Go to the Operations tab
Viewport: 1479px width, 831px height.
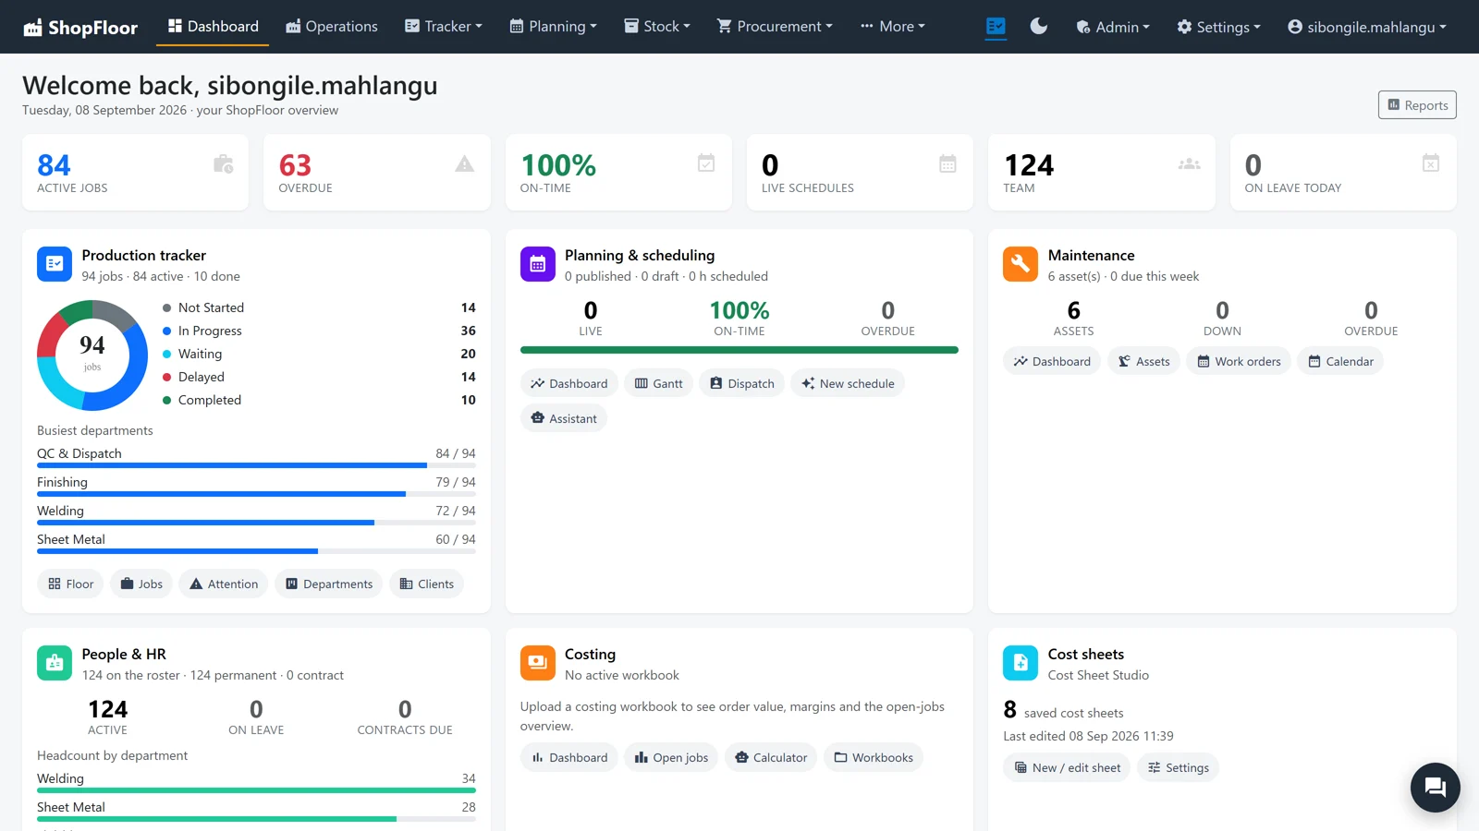tap(332, 26)
